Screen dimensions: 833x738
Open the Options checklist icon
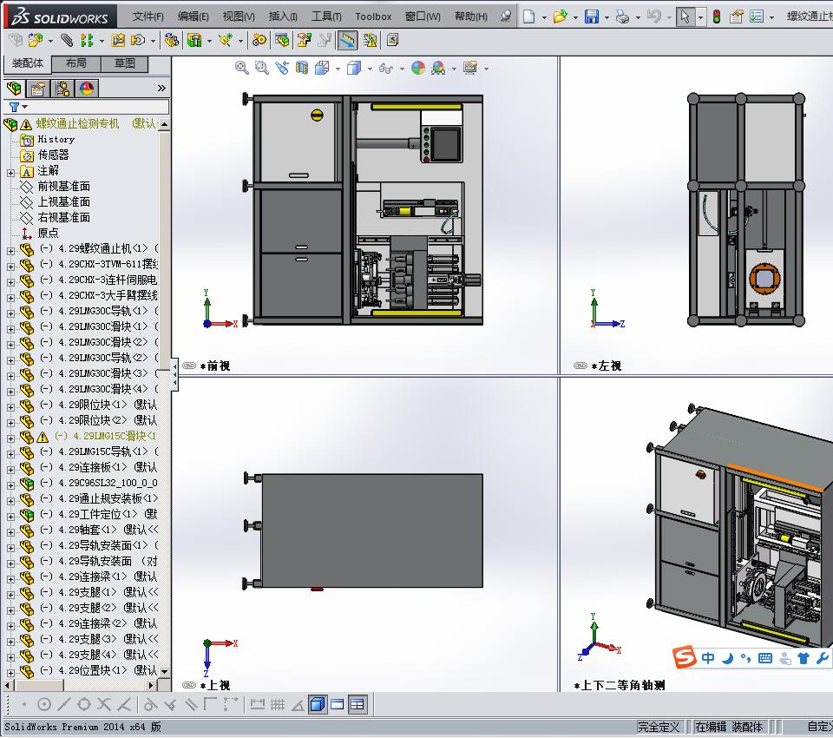click(757, 16)
